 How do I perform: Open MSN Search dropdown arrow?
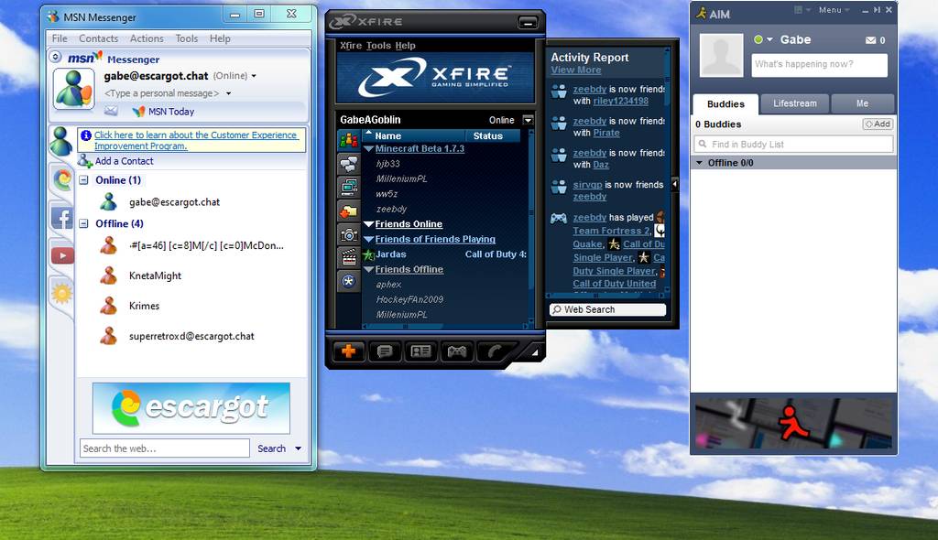298,448
